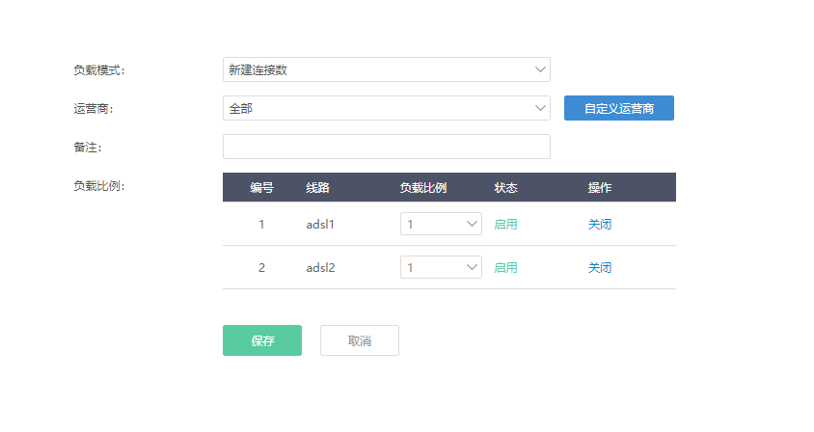Click the 备注 field label
Viewport: 814px width, 432px height.
tap(87, 148)
